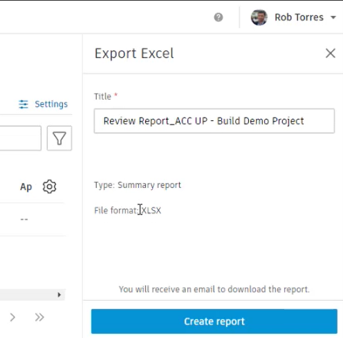This screenshot has width=343, height=338.
Task: Click the XLSX file format text
Action: click(151, 210)
